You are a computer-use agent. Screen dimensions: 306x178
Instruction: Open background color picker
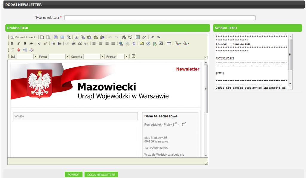(x=186, y=44)
